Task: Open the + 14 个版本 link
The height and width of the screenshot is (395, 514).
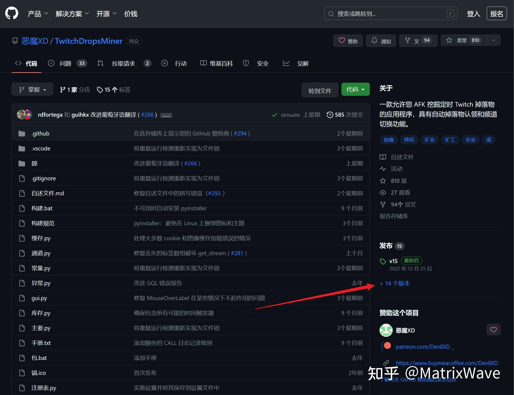Action: tap(395, 283)
